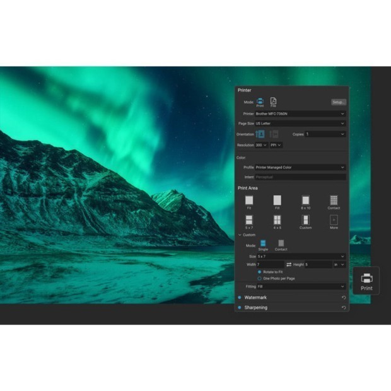Open printer Setup dialog
This screenshot has height=391, width=391.
point(339,102)
